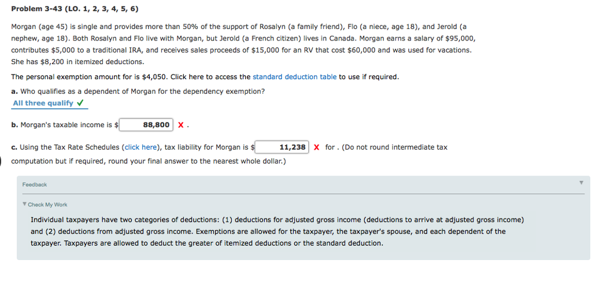Viewport: 592px width, 293px height.
Task: Click the personal exemption amount sentence
Action: [205, 77]
